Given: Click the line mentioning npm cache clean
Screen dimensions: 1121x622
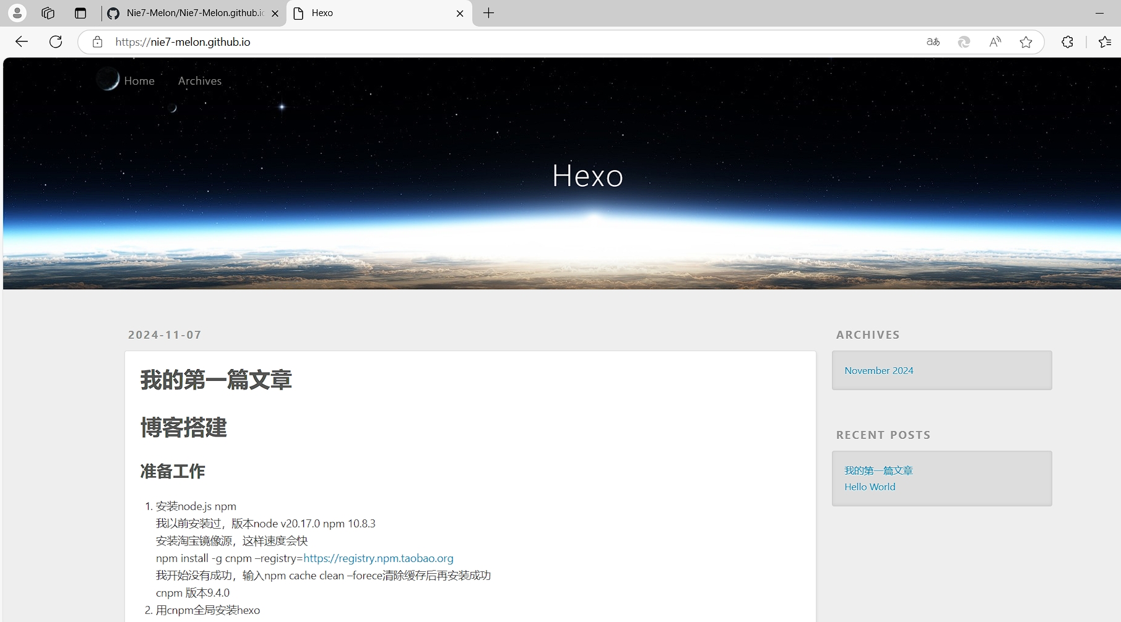Looking at the screenshot, I should 323,576.
